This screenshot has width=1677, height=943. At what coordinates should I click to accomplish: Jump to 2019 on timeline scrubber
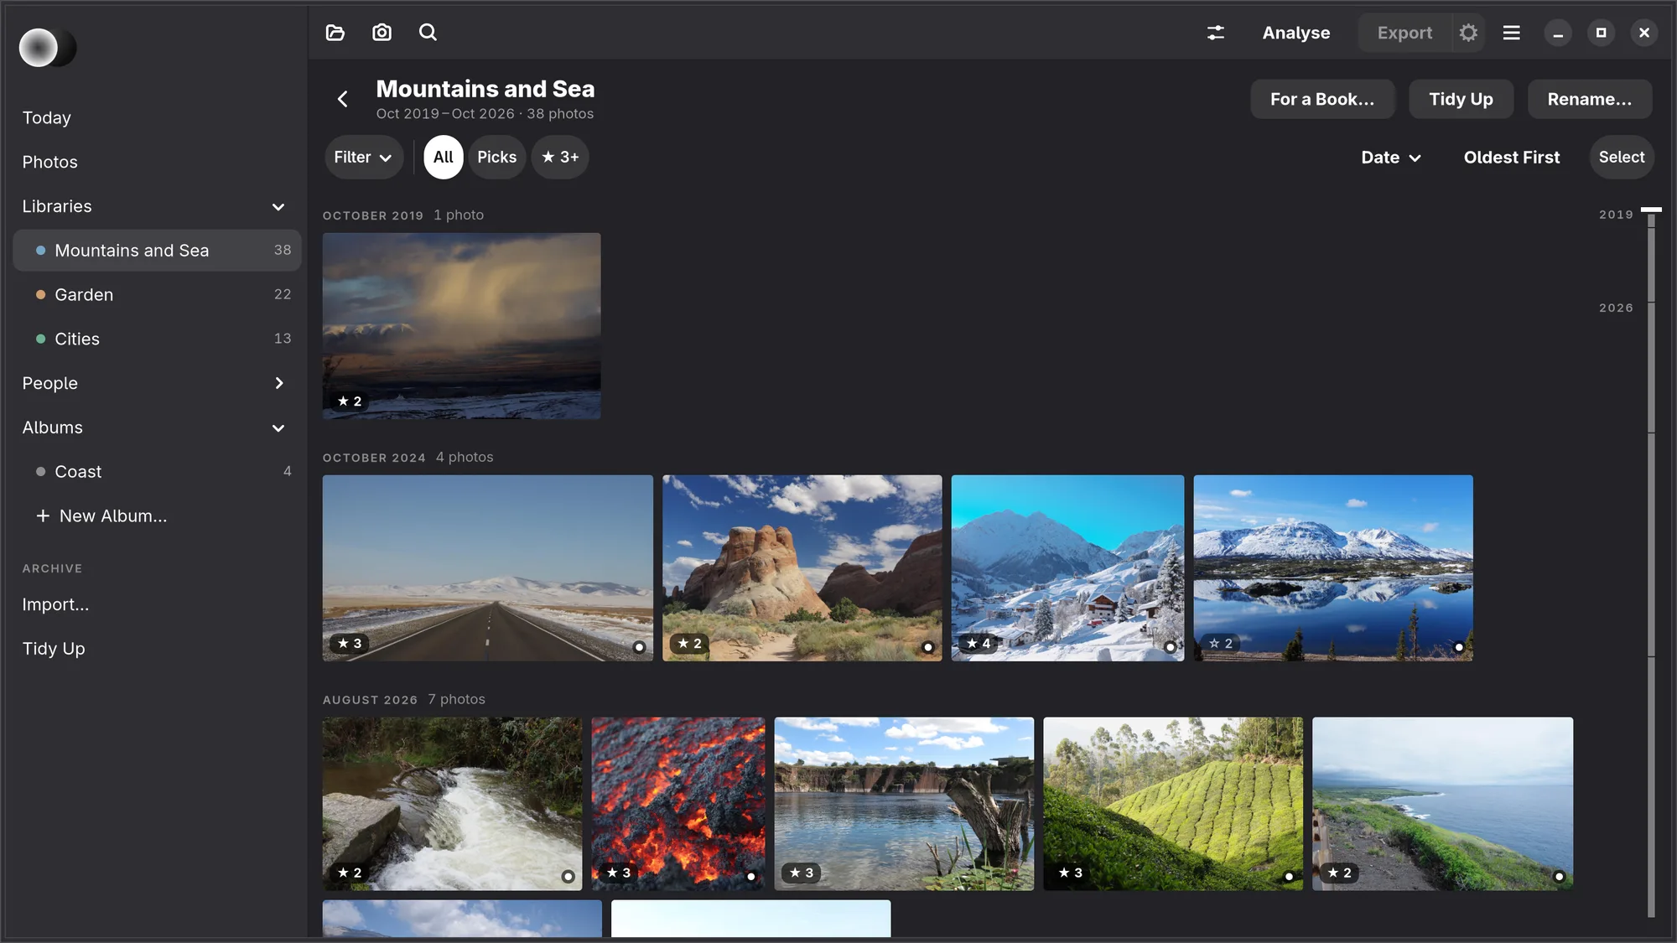pos(1615,215)
